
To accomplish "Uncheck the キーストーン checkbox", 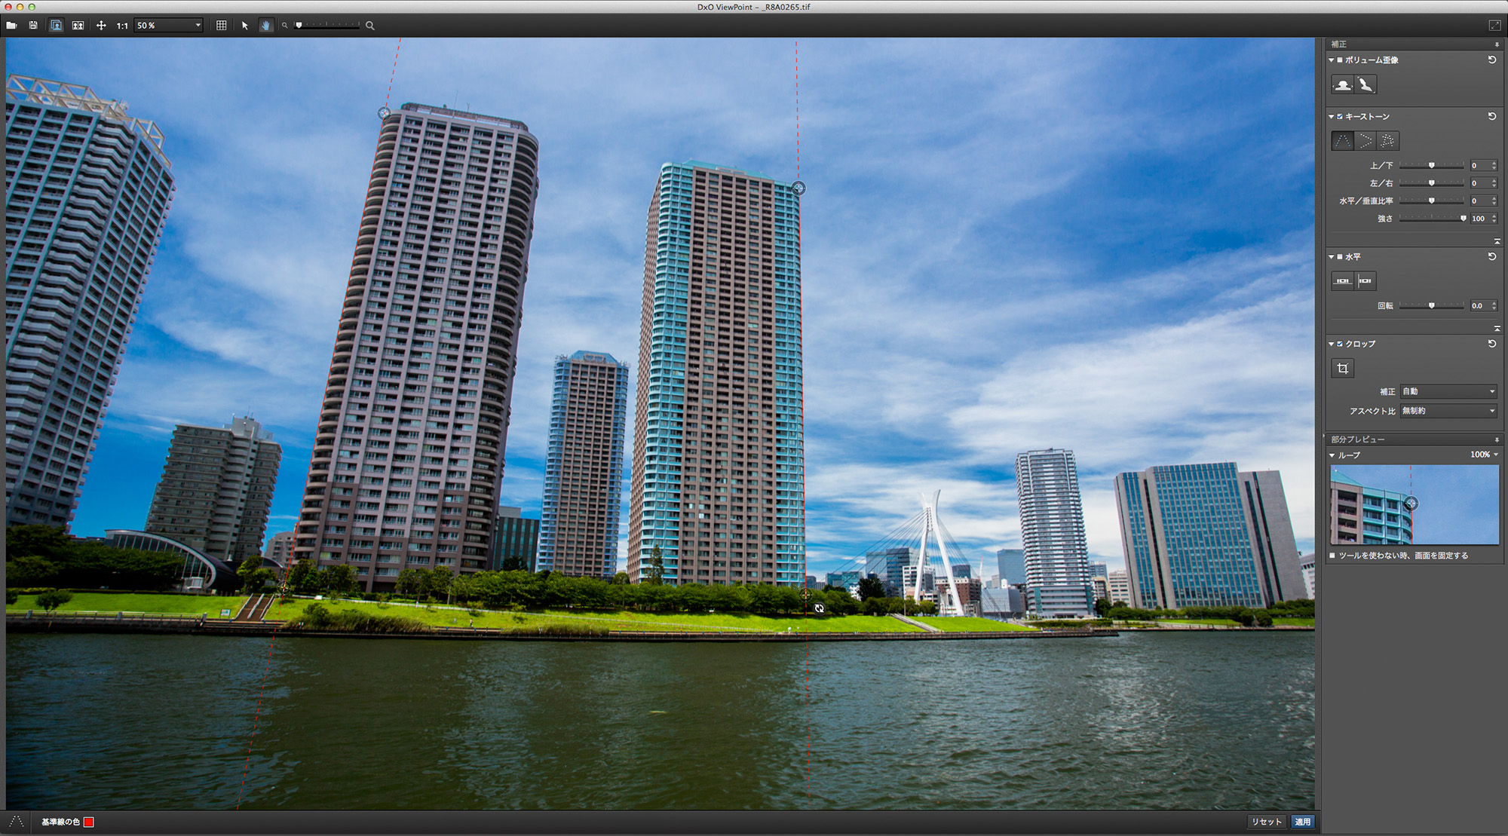I will tap(1340, 117).
